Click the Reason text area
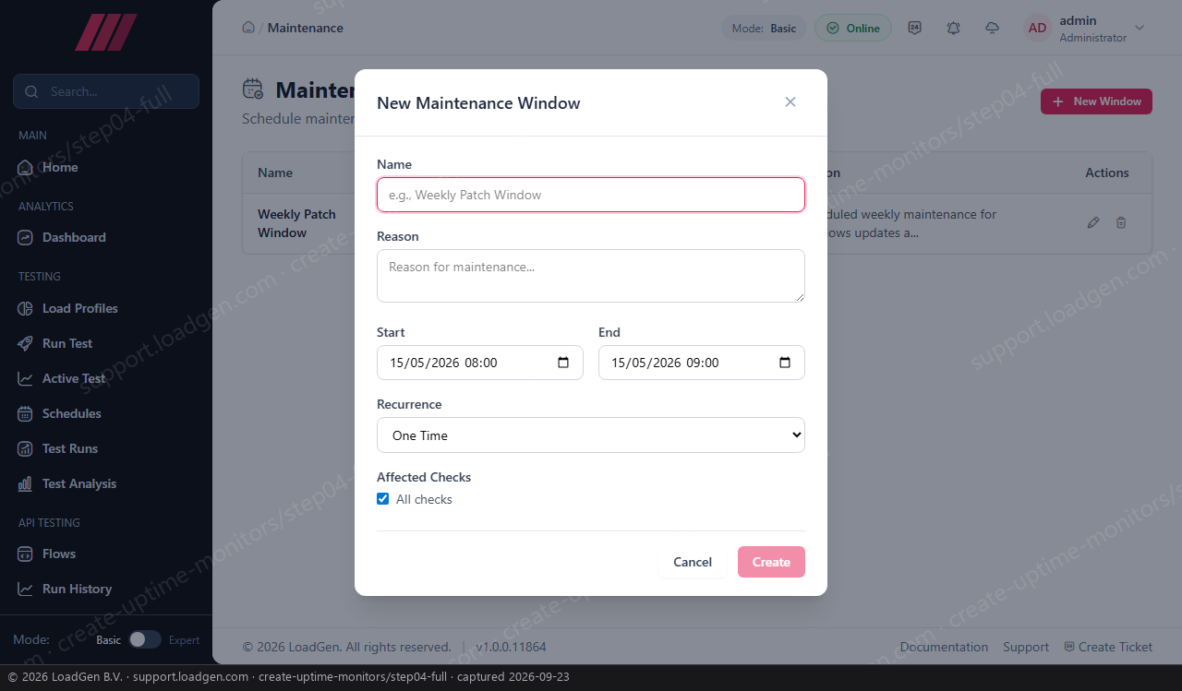 click(x=591, y=276)
